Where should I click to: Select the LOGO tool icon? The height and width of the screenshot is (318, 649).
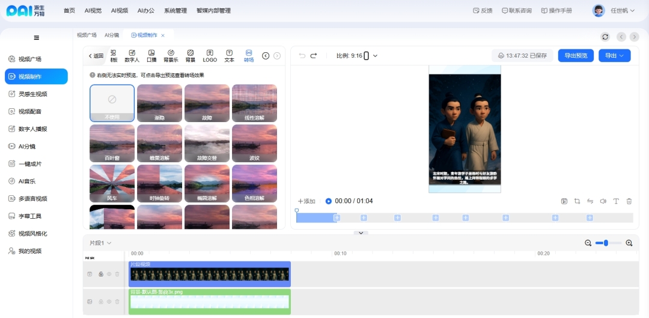pyautogui.click(x=210, y=55)
